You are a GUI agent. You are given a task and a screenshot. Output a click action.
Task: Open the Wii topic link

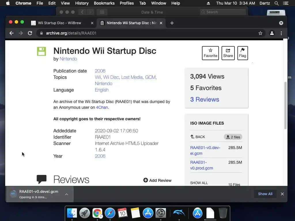[x=98, y=77]
